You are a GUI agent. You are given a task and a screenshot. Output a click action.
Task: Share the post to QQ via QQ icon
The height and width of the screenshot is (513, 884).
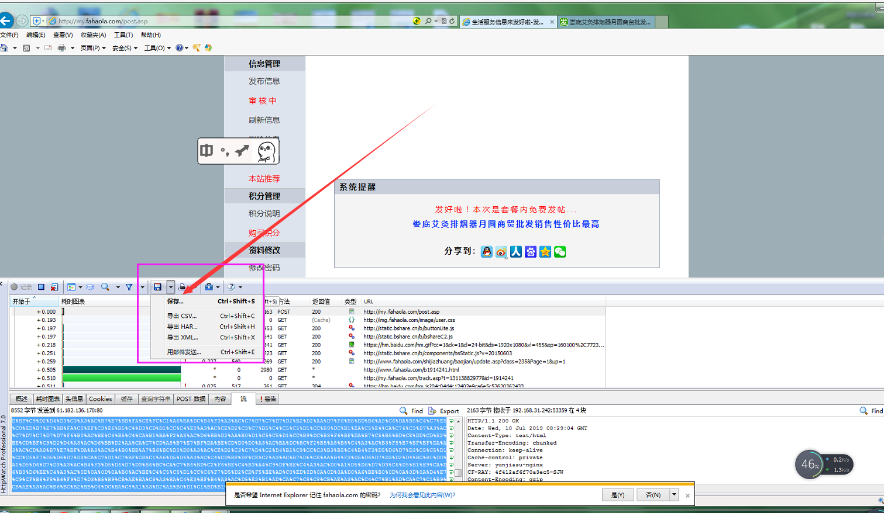point(486,252)
